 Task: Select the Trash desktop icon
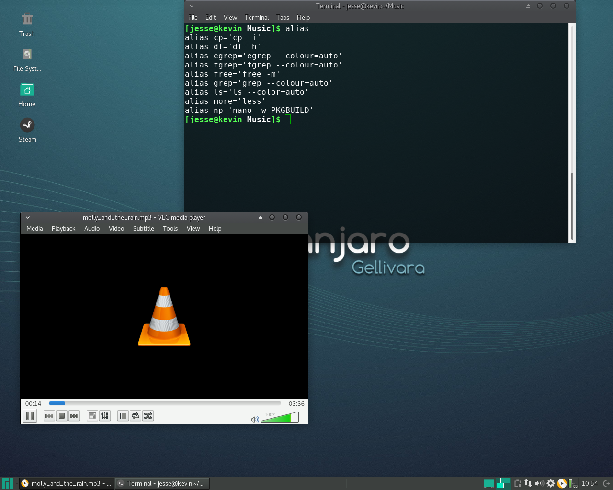(x=27, y=25)
